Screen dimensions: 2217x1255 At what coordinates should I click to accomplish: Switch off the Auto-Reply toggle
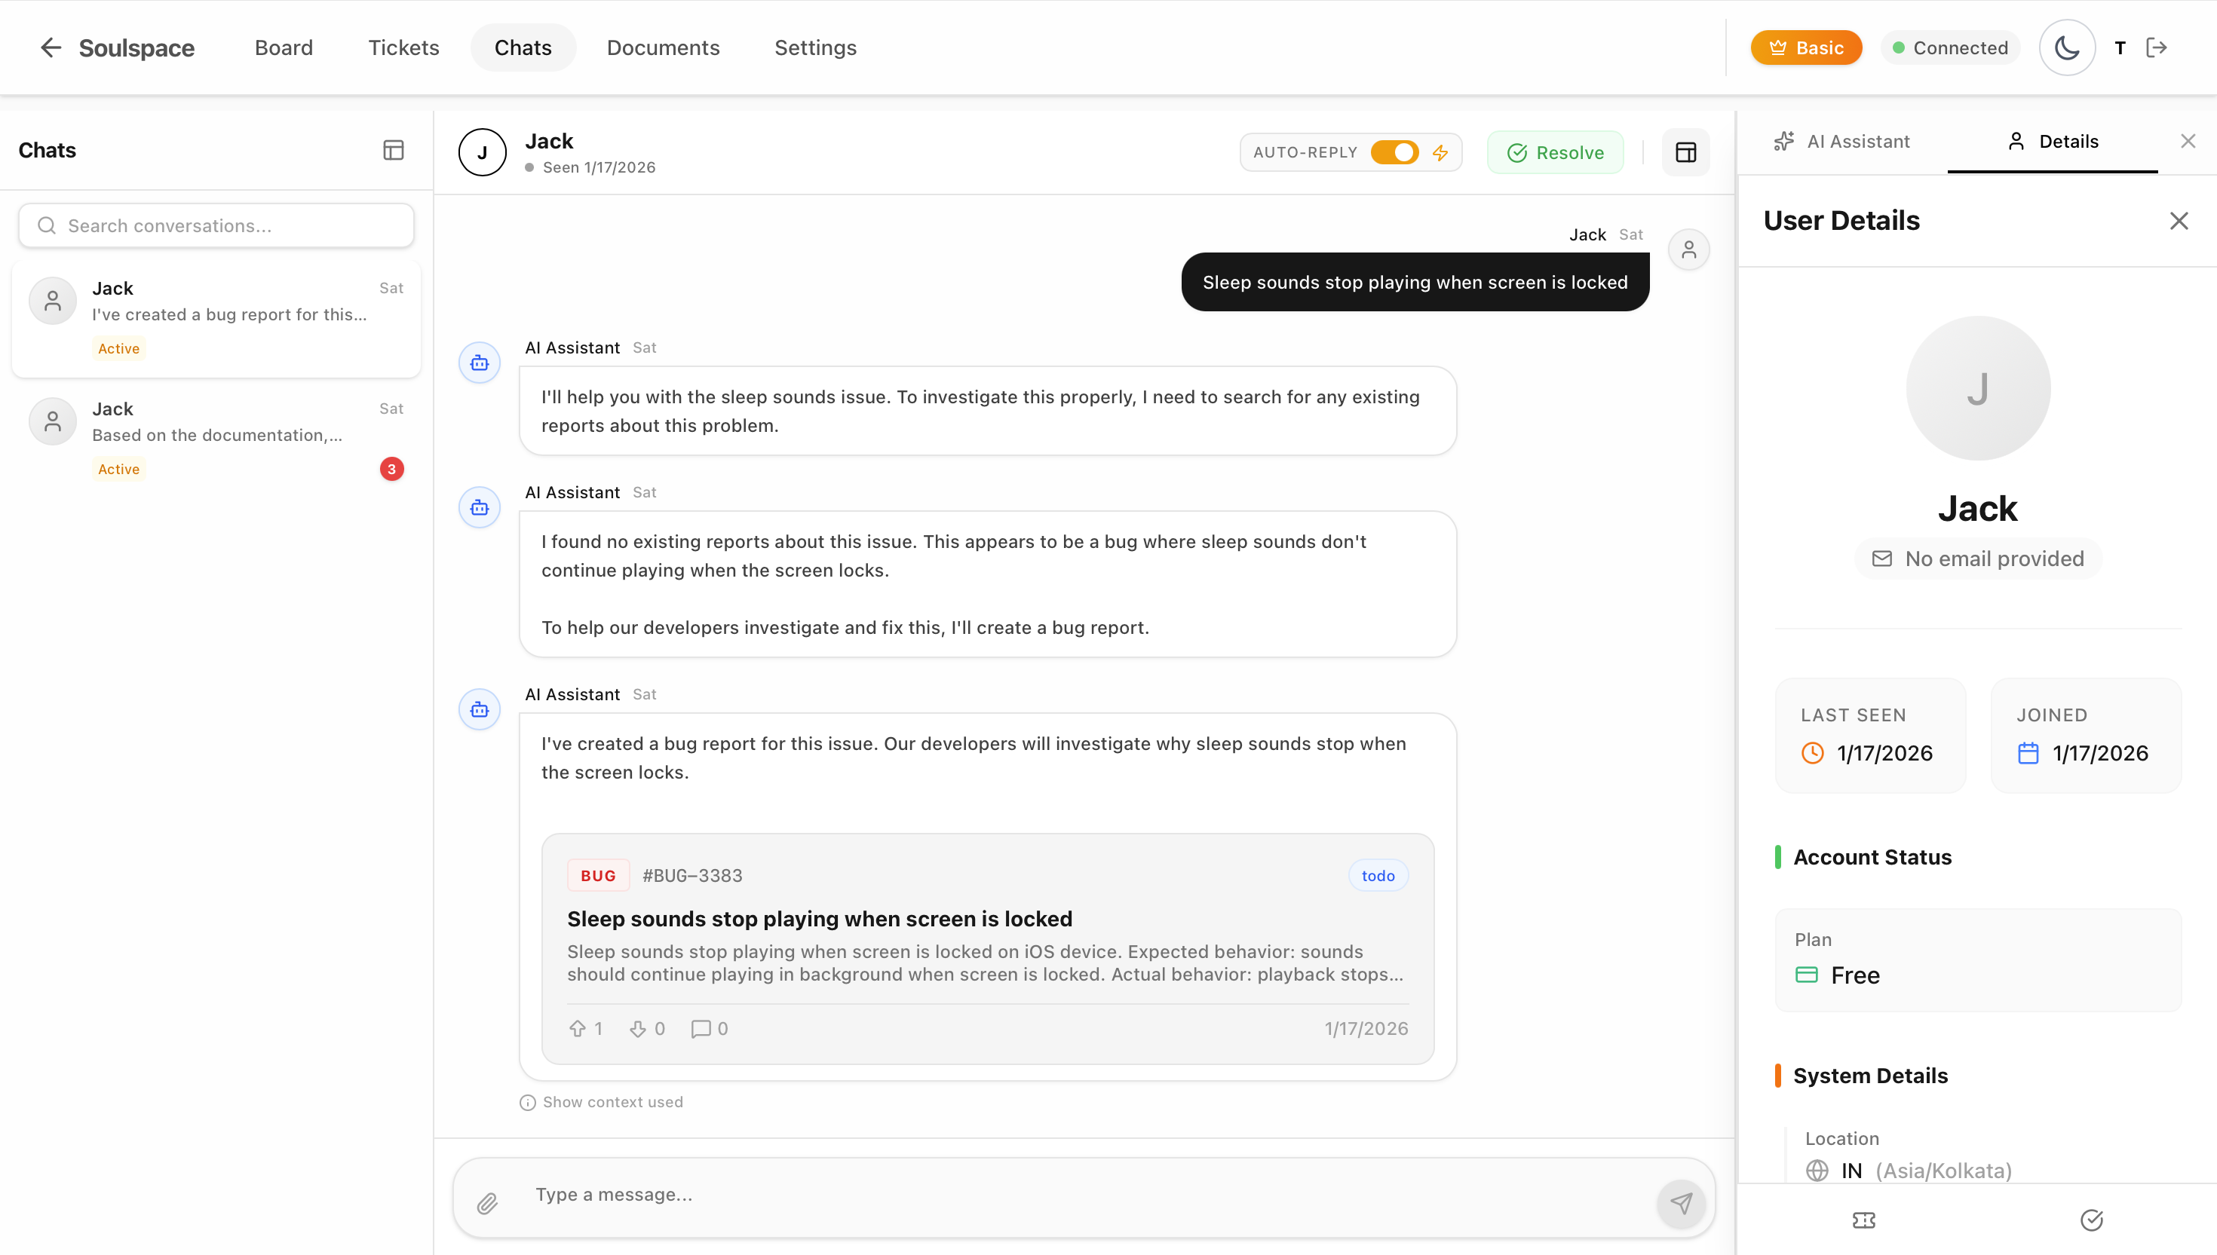coord(1394,152)
